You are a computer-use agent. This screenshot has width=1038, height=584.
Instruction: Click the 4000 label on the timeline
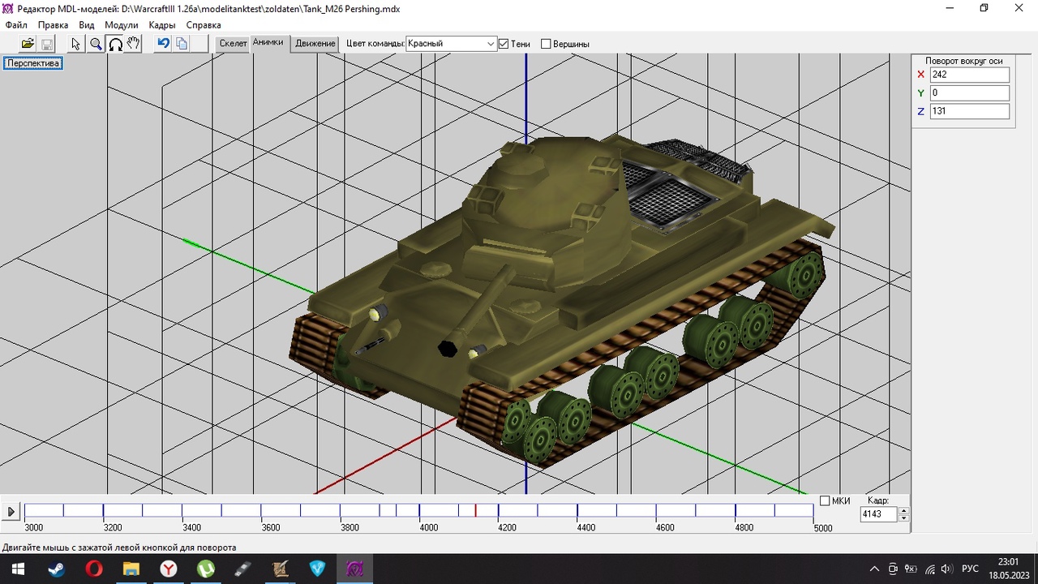[x=428, y=527]
